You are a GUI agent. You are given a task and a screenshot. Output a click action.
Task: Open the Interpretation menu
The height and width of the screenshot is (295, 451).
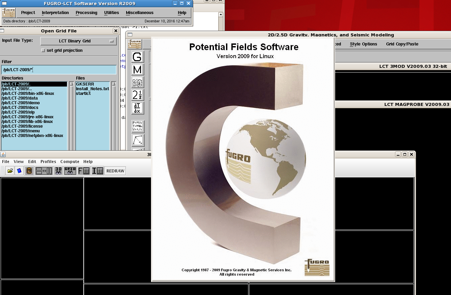click(x=55, y=13)
